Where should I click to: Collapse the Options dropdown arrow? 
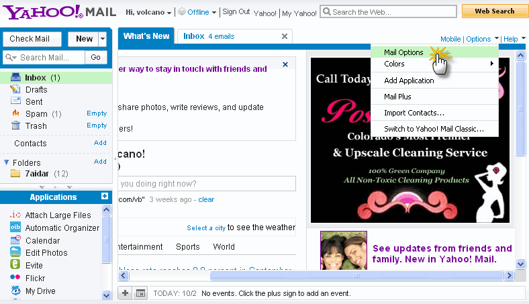[x=496, y=38]
